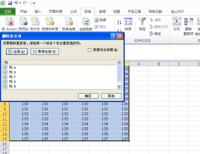Switch to the 公式 (Formulas) tab
Image resolution: width=200 pixels, height=154 pixels.
coord(73,11)
